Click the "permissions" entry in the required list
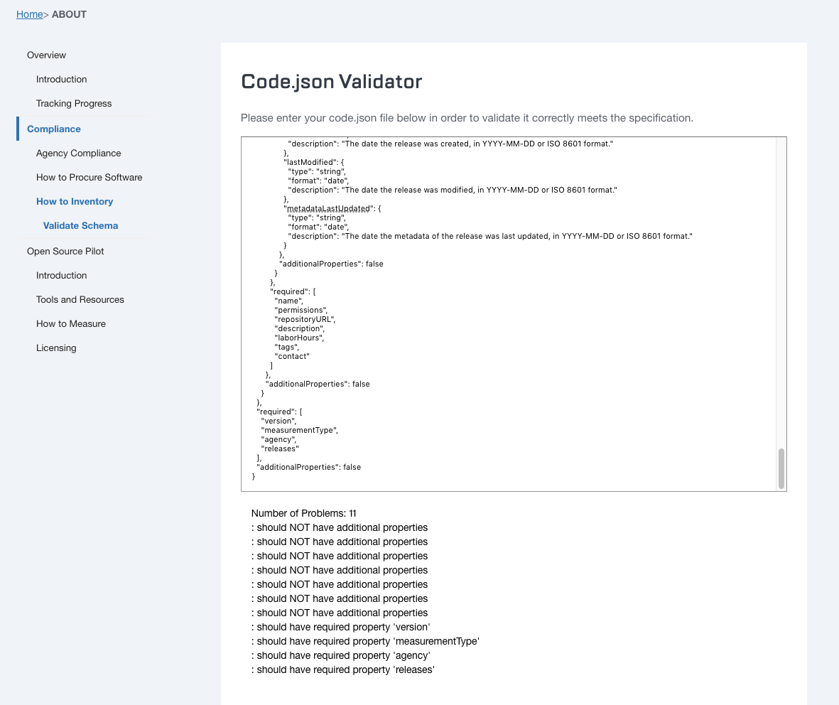Screen dimensions: 839x705 point(301,310)
